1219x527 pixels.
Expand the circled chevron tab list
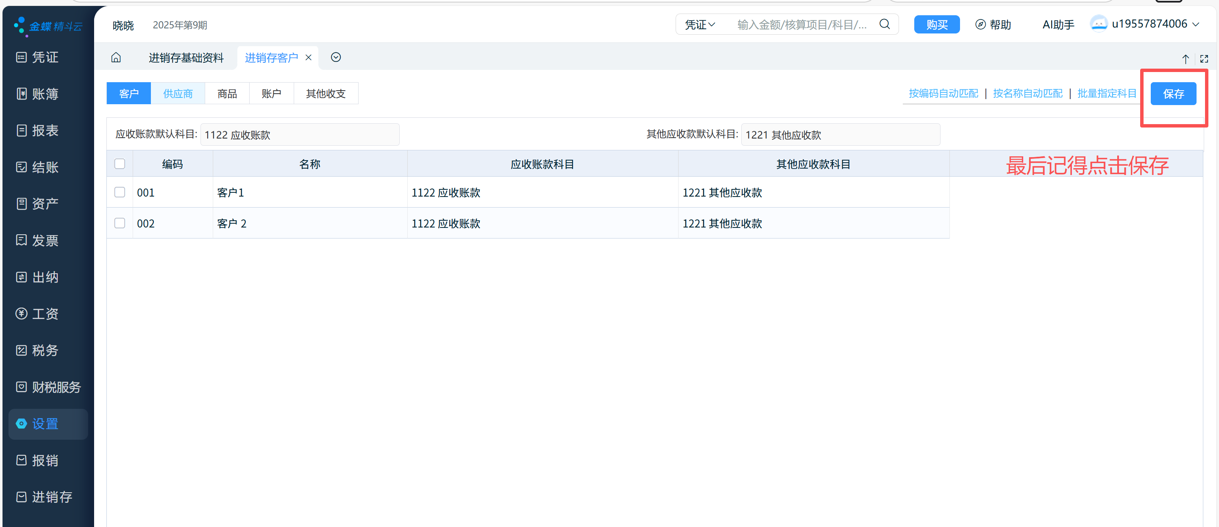pos(336,57)
